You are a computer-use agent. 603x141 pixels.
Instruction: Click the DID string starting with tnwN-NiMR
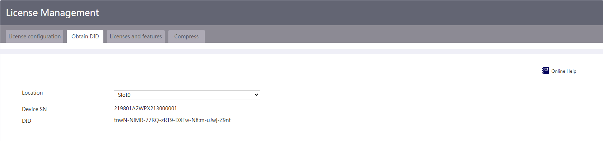tap(172, 120)
